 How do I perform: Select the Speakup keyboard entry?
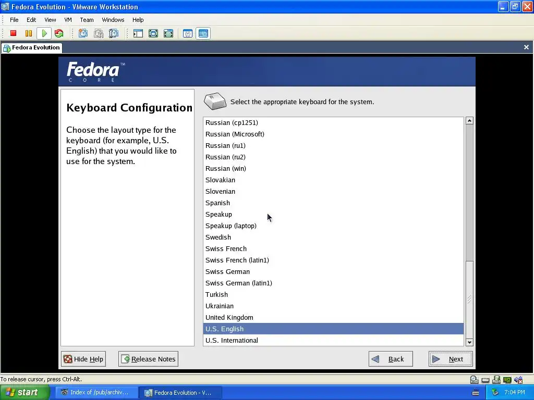(333, 214)
